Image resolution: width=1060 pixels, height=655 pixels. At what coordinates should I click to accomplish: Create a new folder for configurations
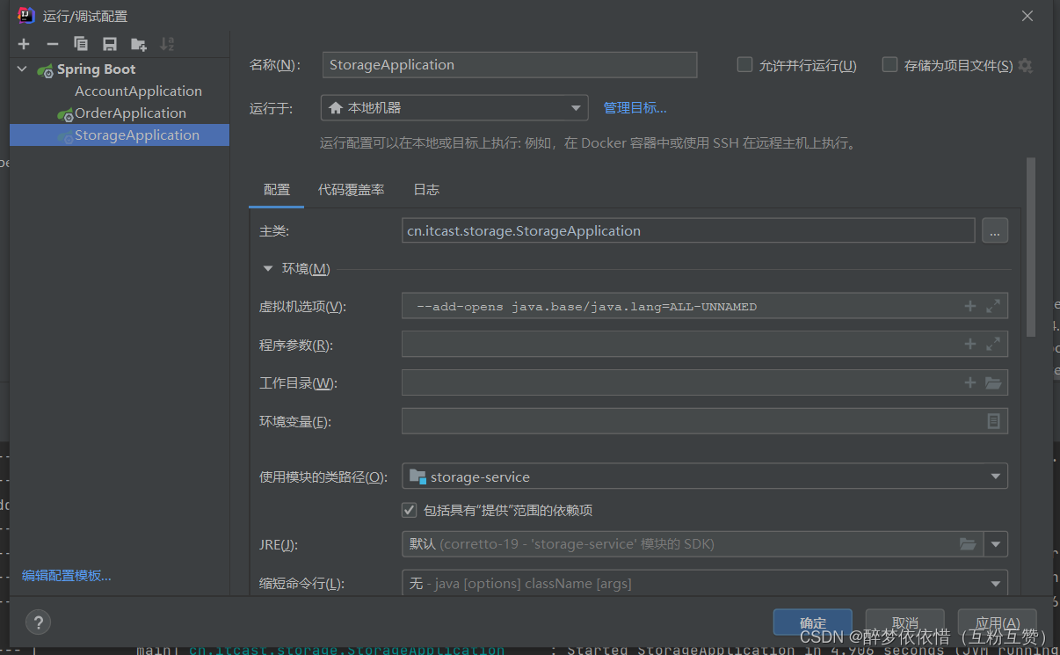pos(136,43)
